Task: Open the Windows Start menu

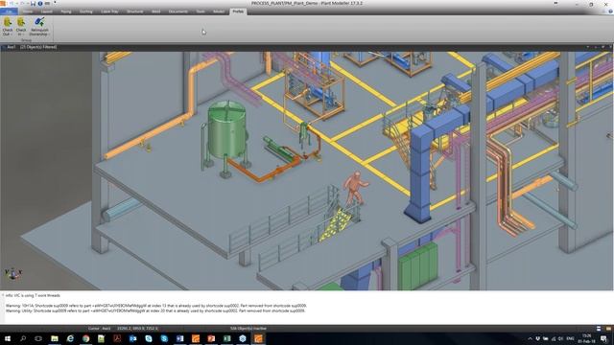Action: pos(7,338)
